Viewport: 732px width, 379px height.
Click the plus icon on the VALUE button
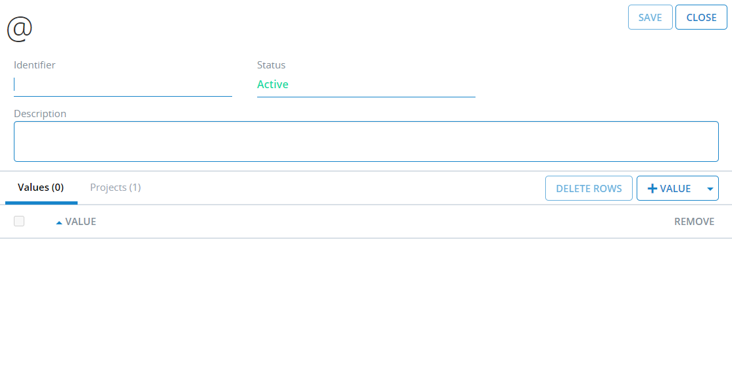coord(652,189)
